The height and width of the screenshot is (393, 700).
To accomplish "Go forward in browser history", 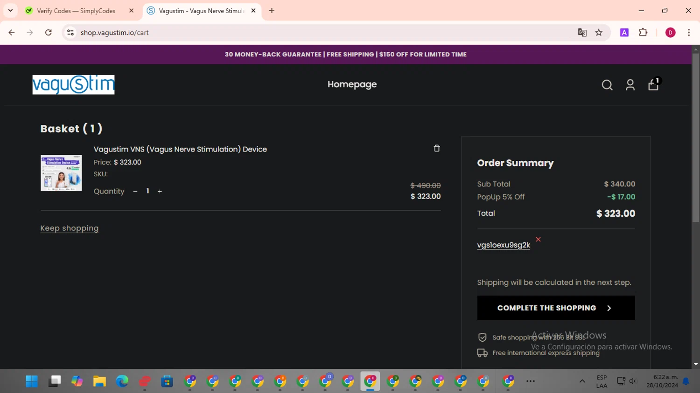I will click(x=30, y=33).
